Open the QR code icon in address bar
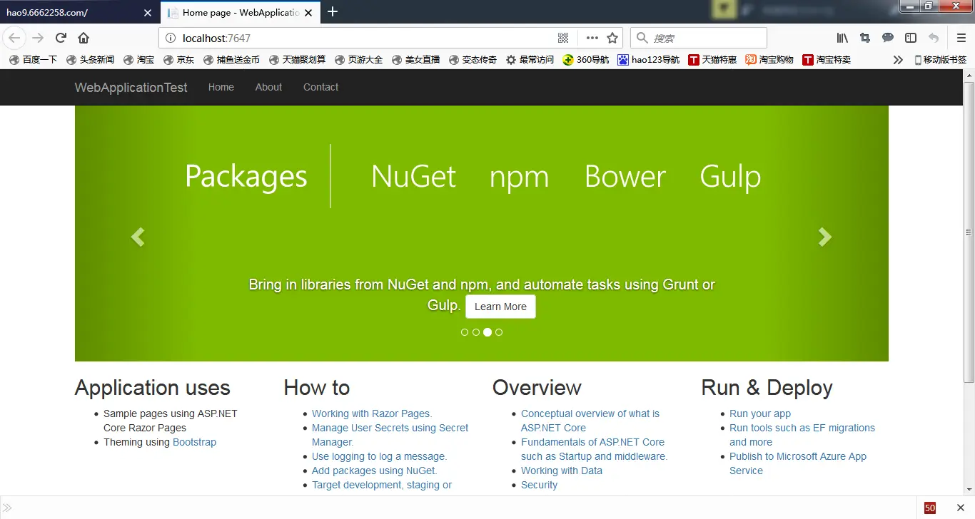975x519 pixels. click(x=563, y=38)
